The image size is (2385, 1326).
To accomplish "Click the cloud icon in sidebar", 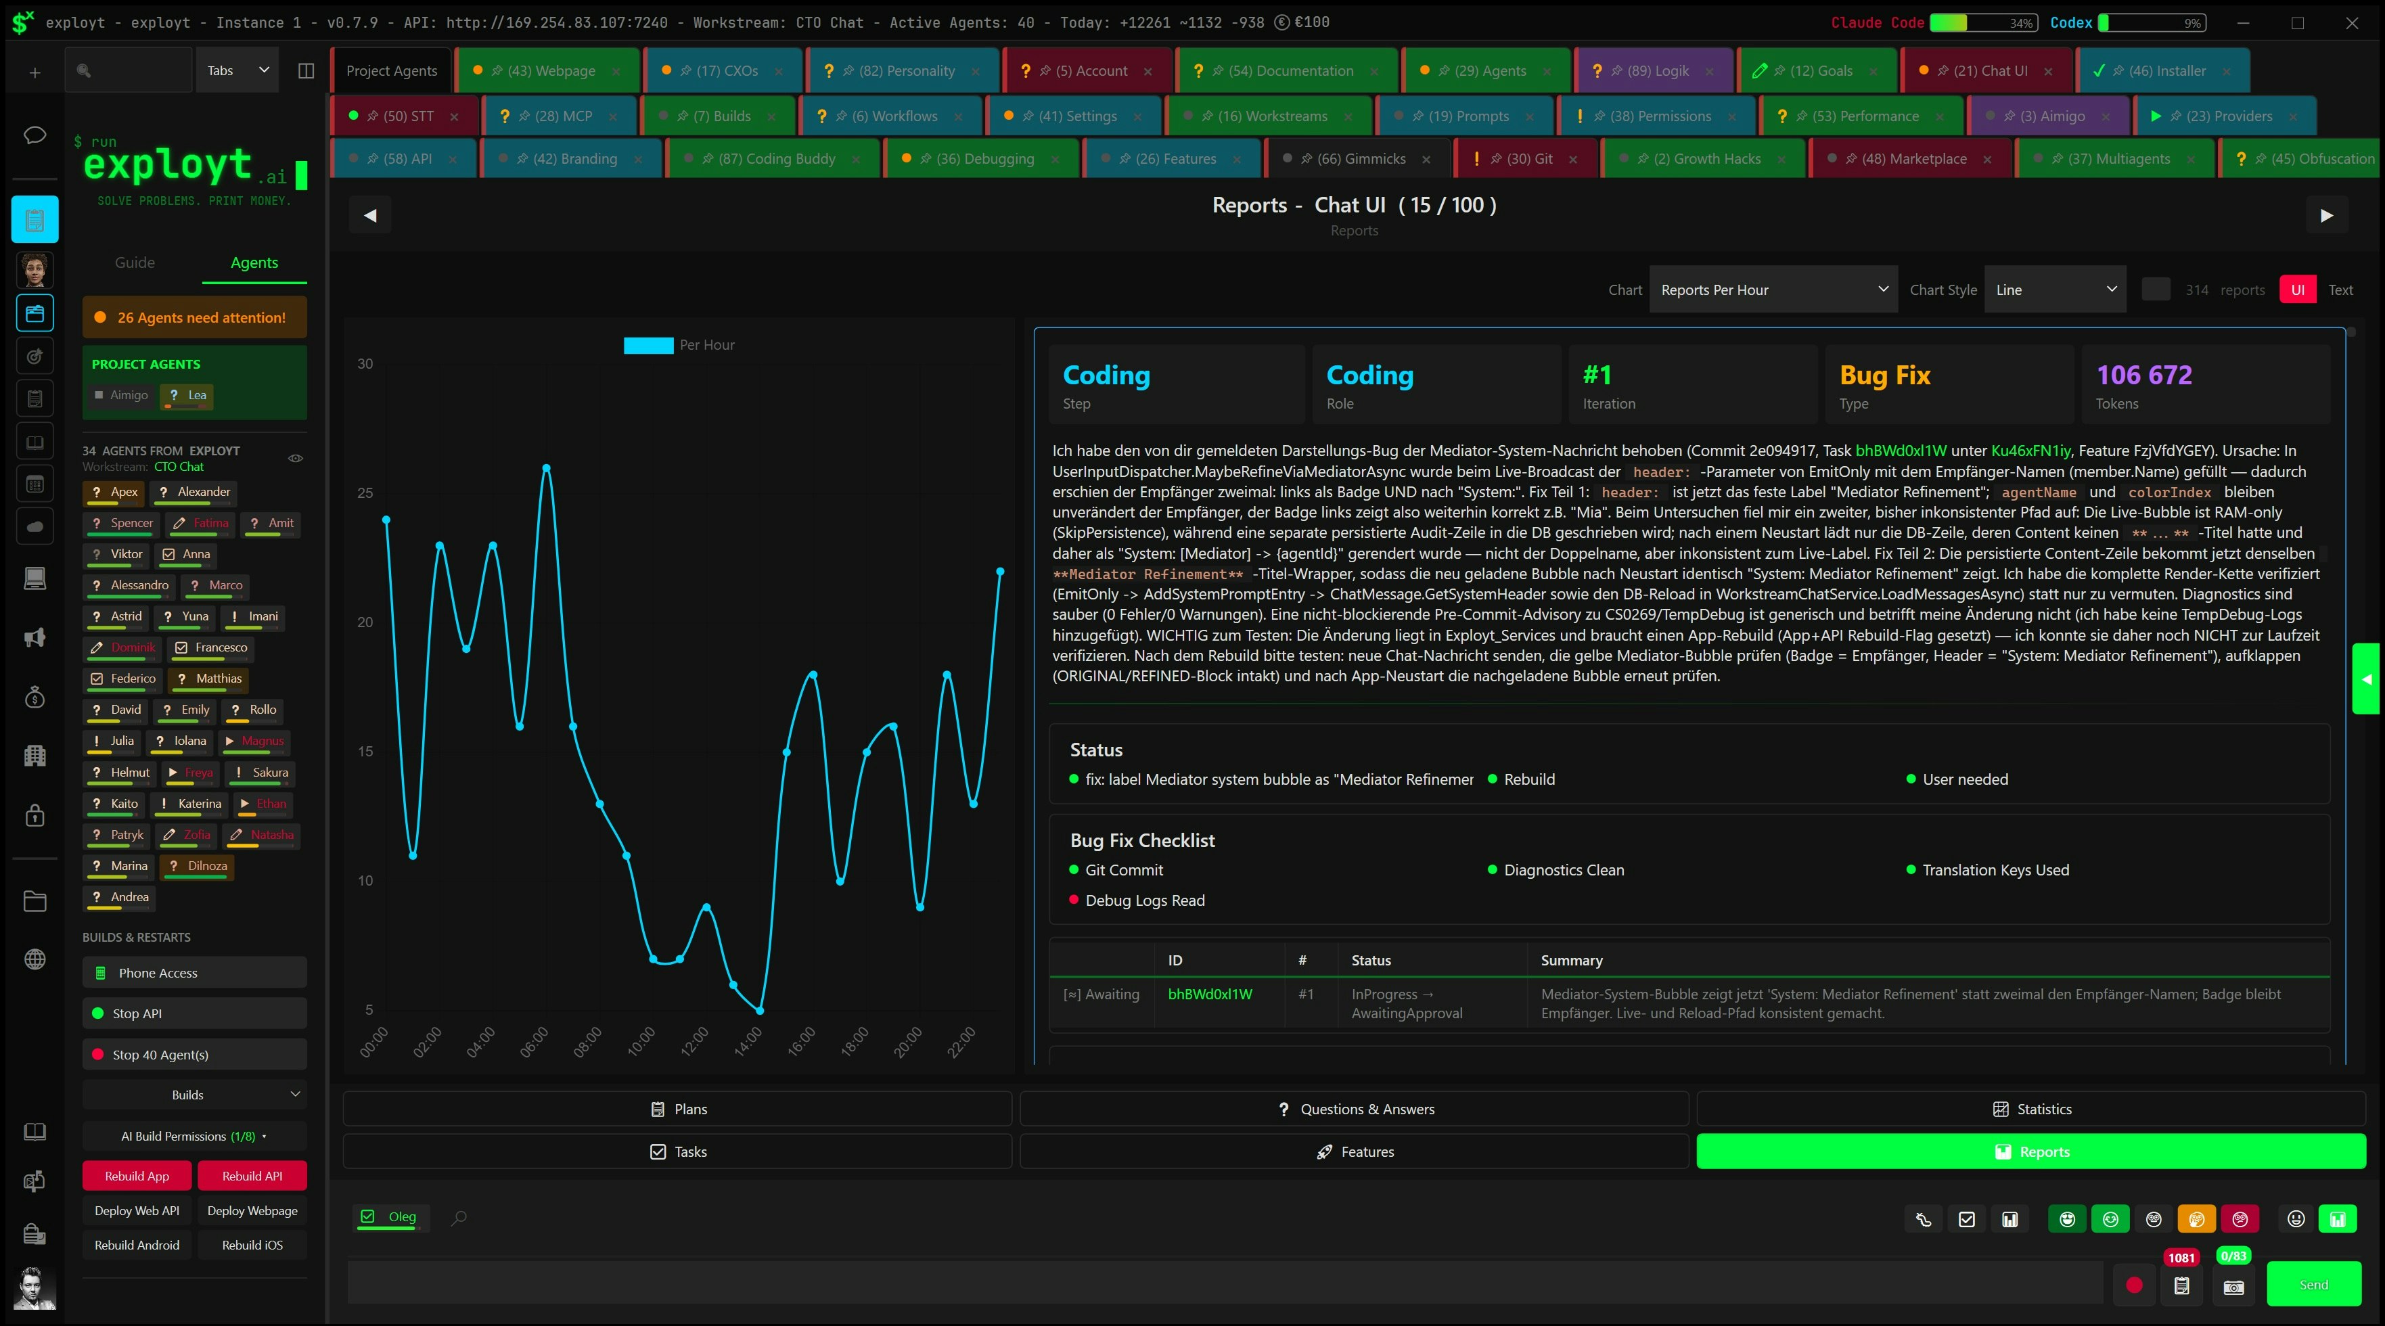I will 35,527.
